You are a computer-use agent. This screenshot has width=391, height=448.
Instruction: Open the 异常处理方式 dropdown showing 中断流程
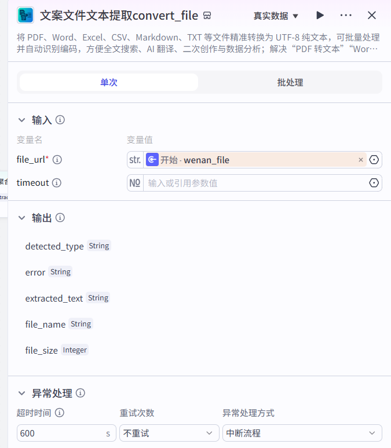302,433
